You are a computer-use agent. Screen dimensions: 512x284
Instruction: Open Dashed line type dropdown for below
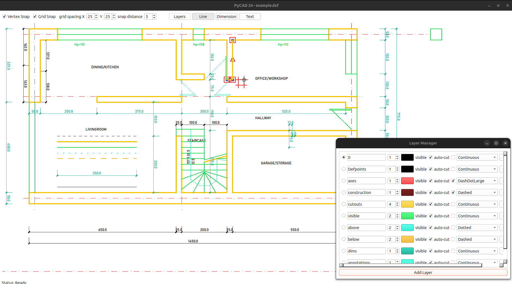(x=477, y=239)
